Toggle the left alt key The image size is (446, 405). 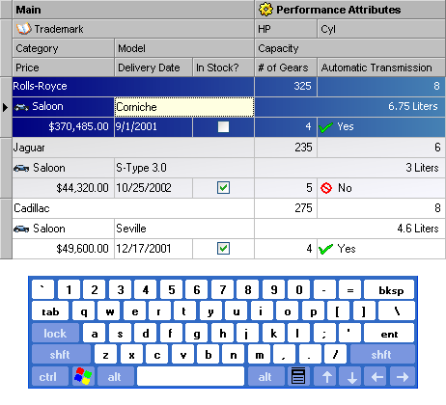115,376
